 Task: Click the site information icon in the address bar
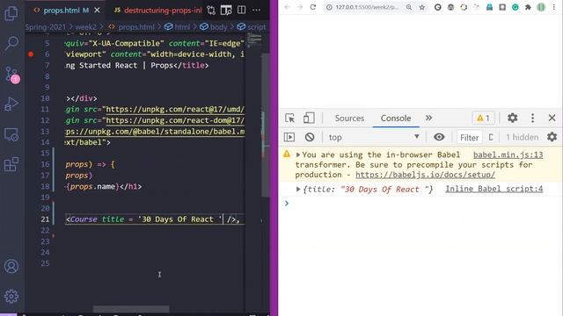329,7
